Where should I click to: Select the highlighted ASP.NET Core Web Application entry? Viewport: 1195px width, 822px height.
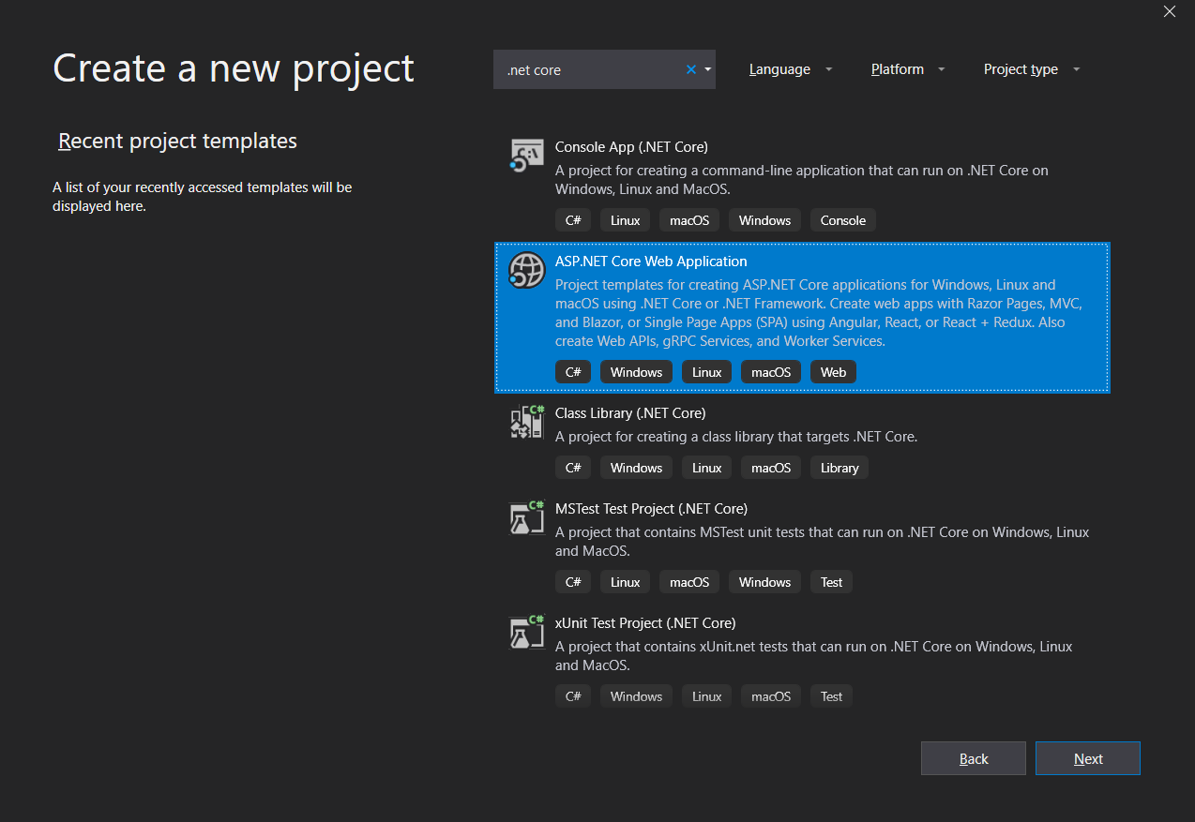point(802,318)
